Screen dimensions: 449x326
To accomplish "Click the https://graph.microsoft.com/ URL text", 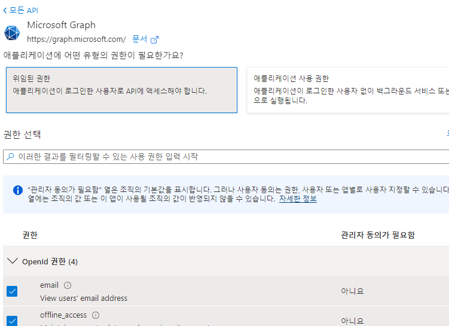I will point(77,39).
